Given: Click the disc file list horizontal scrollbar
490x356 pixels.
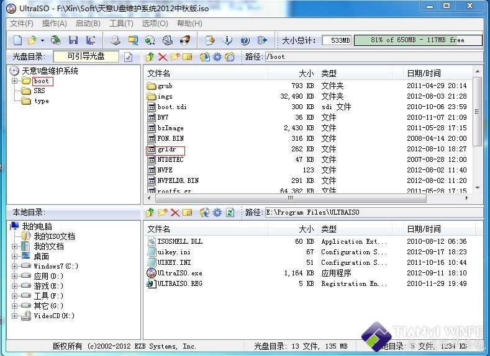Looking at the screenshot, I should click(x=291, y=198).
